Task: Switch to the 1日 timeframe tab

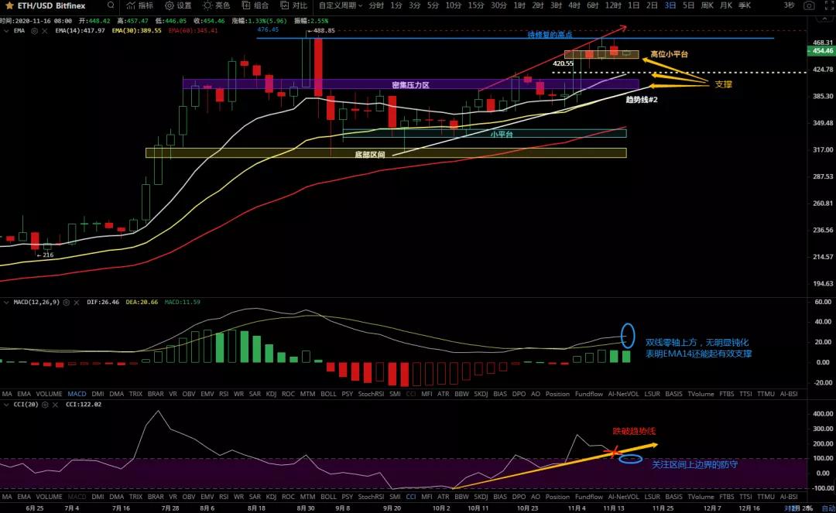Action: click(633, 6)
